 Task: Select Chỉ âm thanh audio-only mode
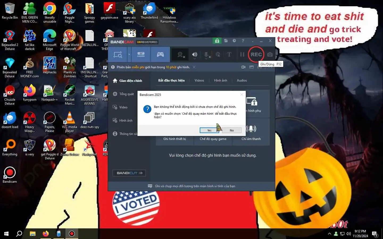tap(251, 132)
